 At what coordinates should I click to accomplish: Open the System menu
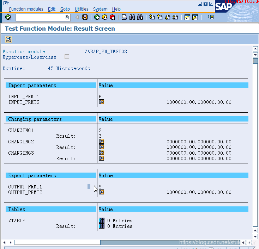(100, 9)
